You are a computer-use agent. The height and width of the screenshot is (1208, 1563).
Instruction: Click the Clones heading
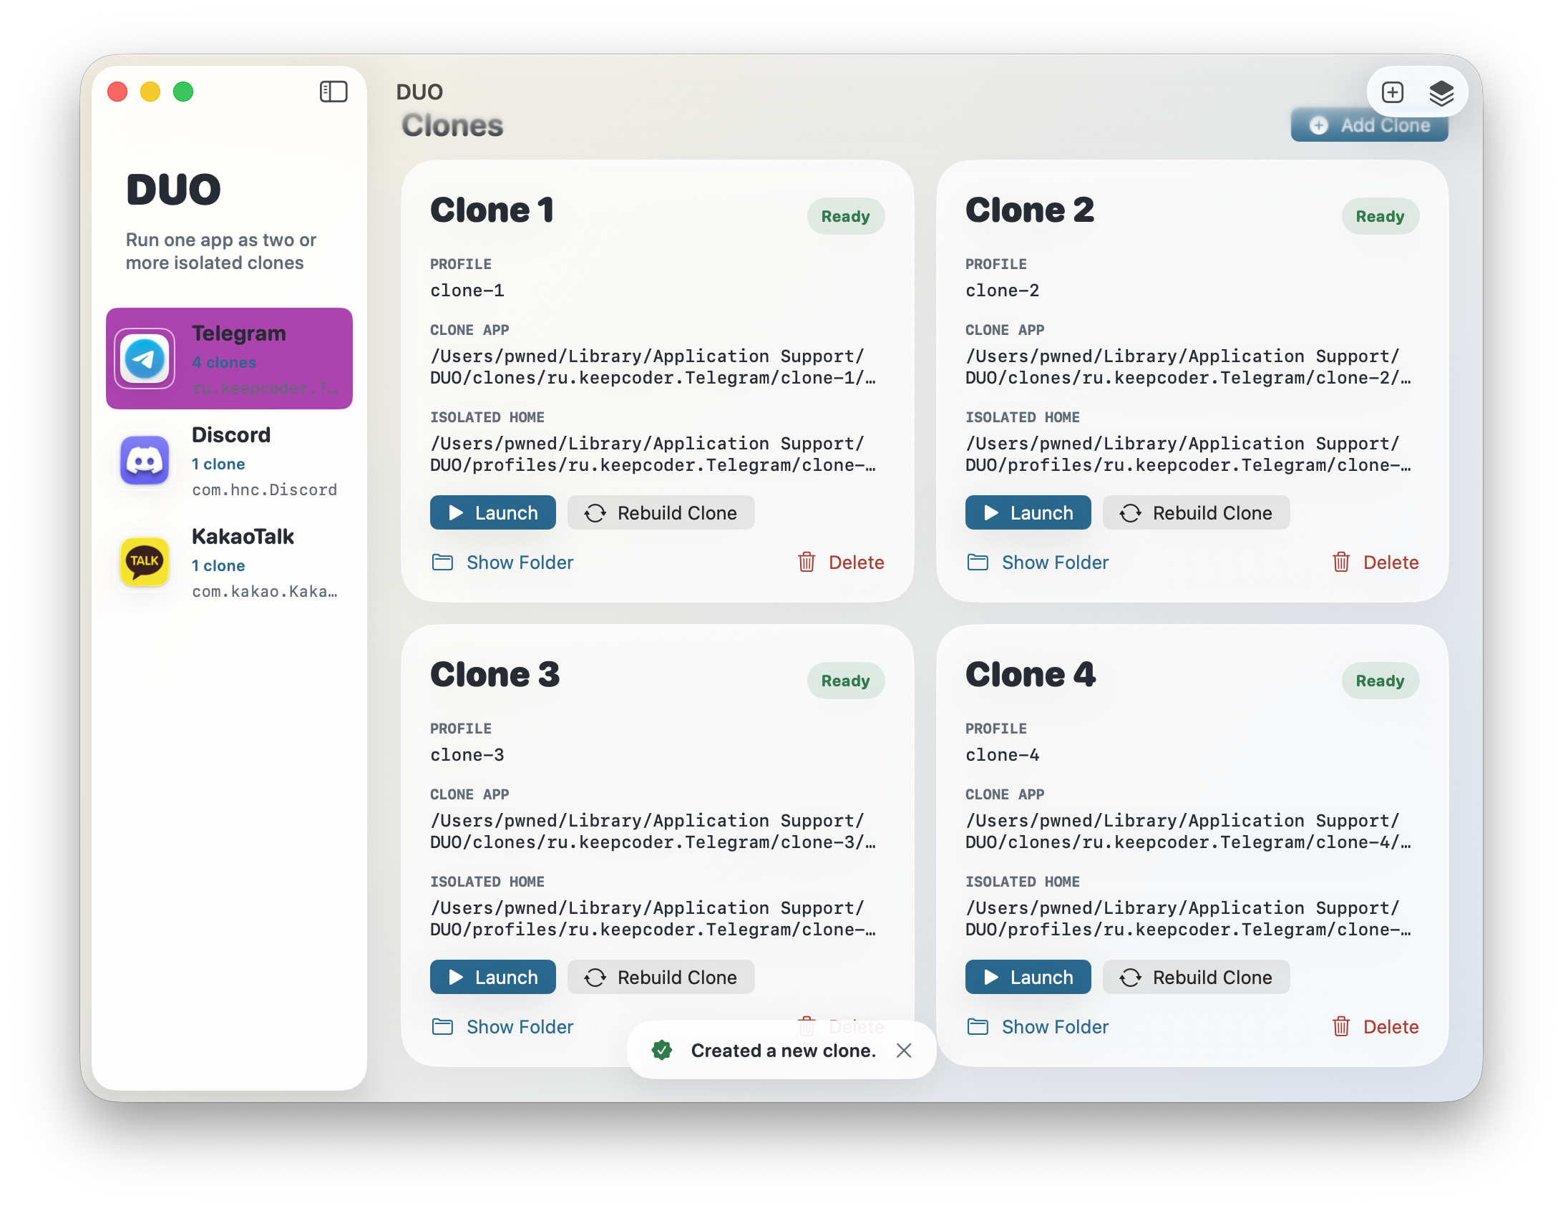coord(452,125)
